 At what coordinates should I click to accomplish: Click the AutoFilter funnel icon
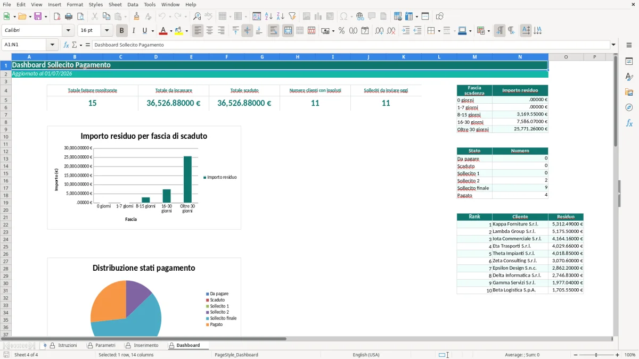coord(292,16)
